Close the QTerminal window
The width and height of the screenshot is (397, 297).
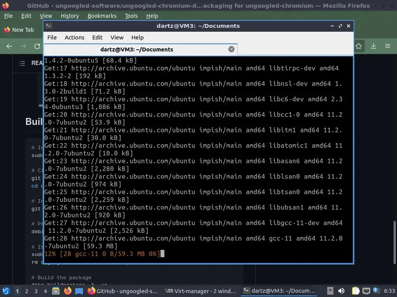(x=349, y=26)
